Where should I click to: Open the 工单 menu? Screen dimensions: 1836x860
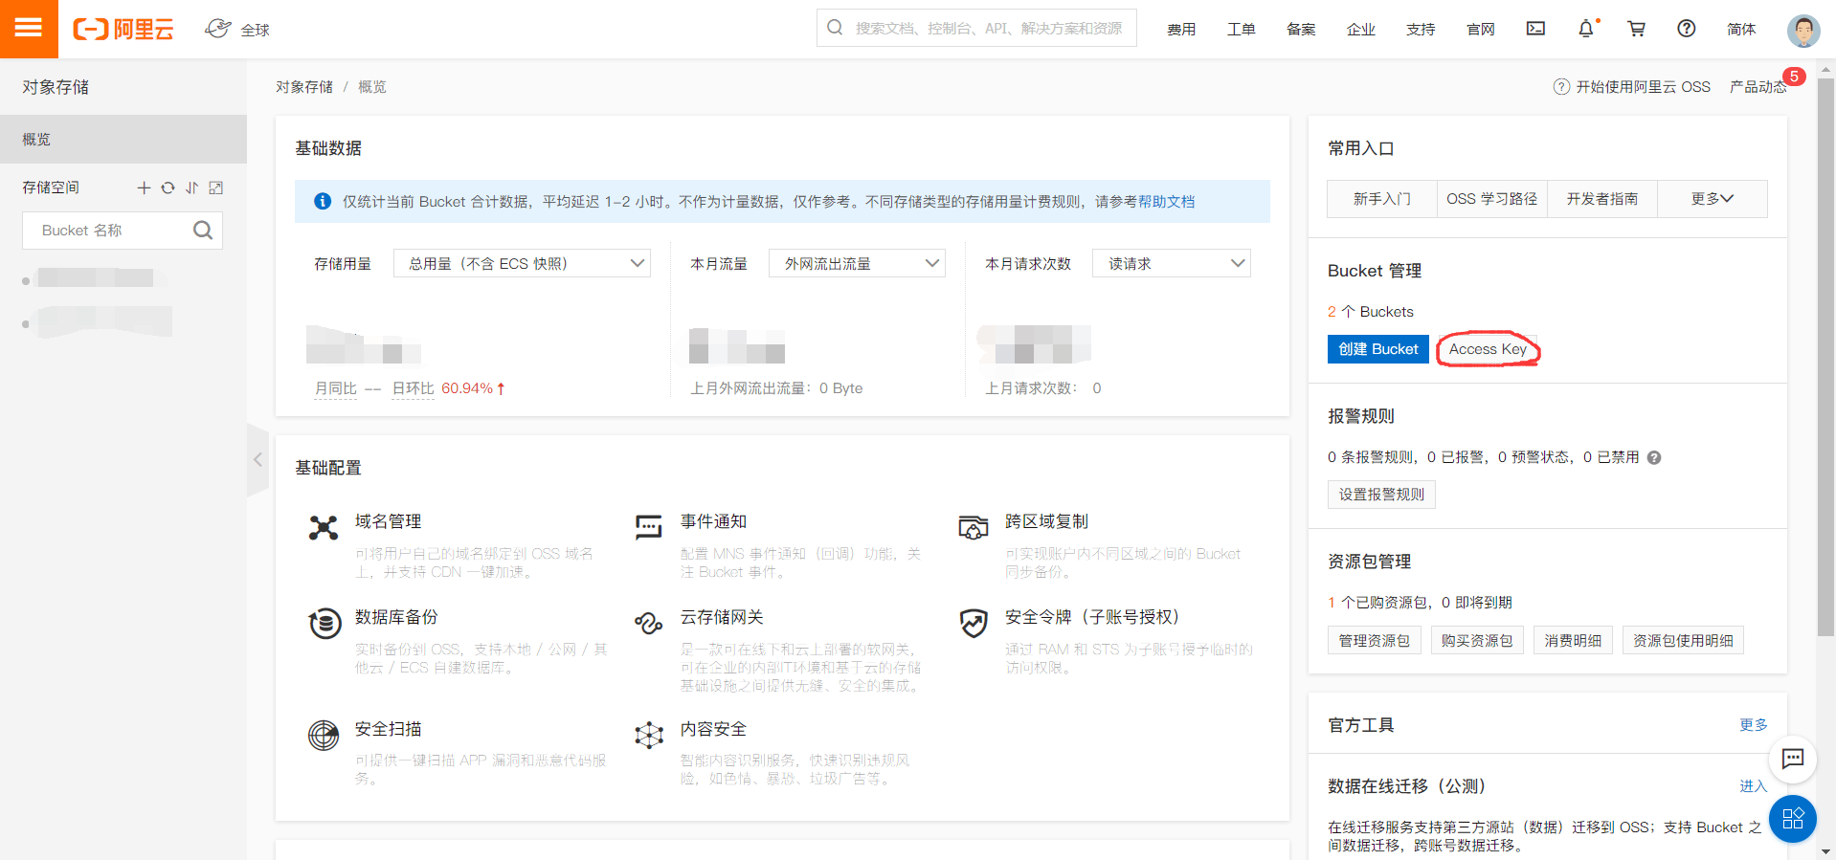(1241, 30)
